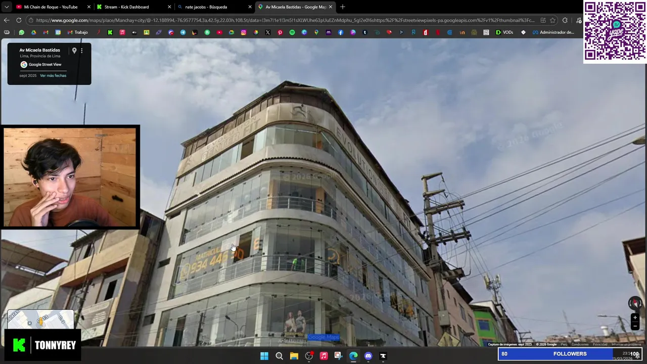Screen dimensions: 647x364
Task: Open the Google Maps bookmark icon
Action: 316,32
